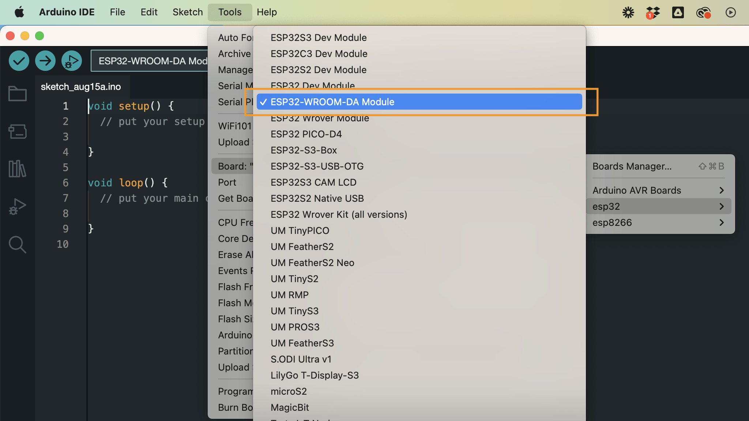Click line 1 void setup code
Screen dimensions: 749x421
point(131,106)
